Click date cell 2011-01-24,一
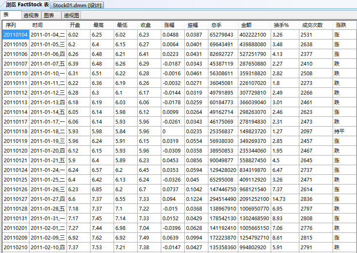The height and width of the screenshot is (253, 357). point(48,170)
